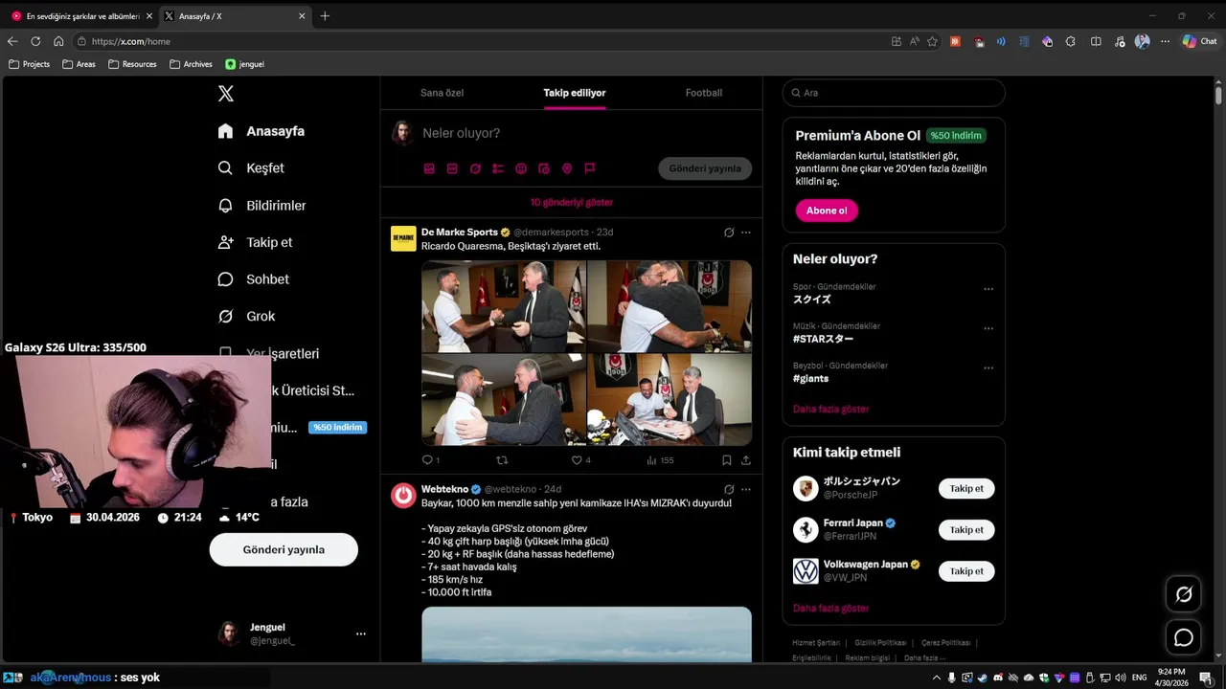
Task: Open more options for #giants trend
Action: click(x=988, y=367)
